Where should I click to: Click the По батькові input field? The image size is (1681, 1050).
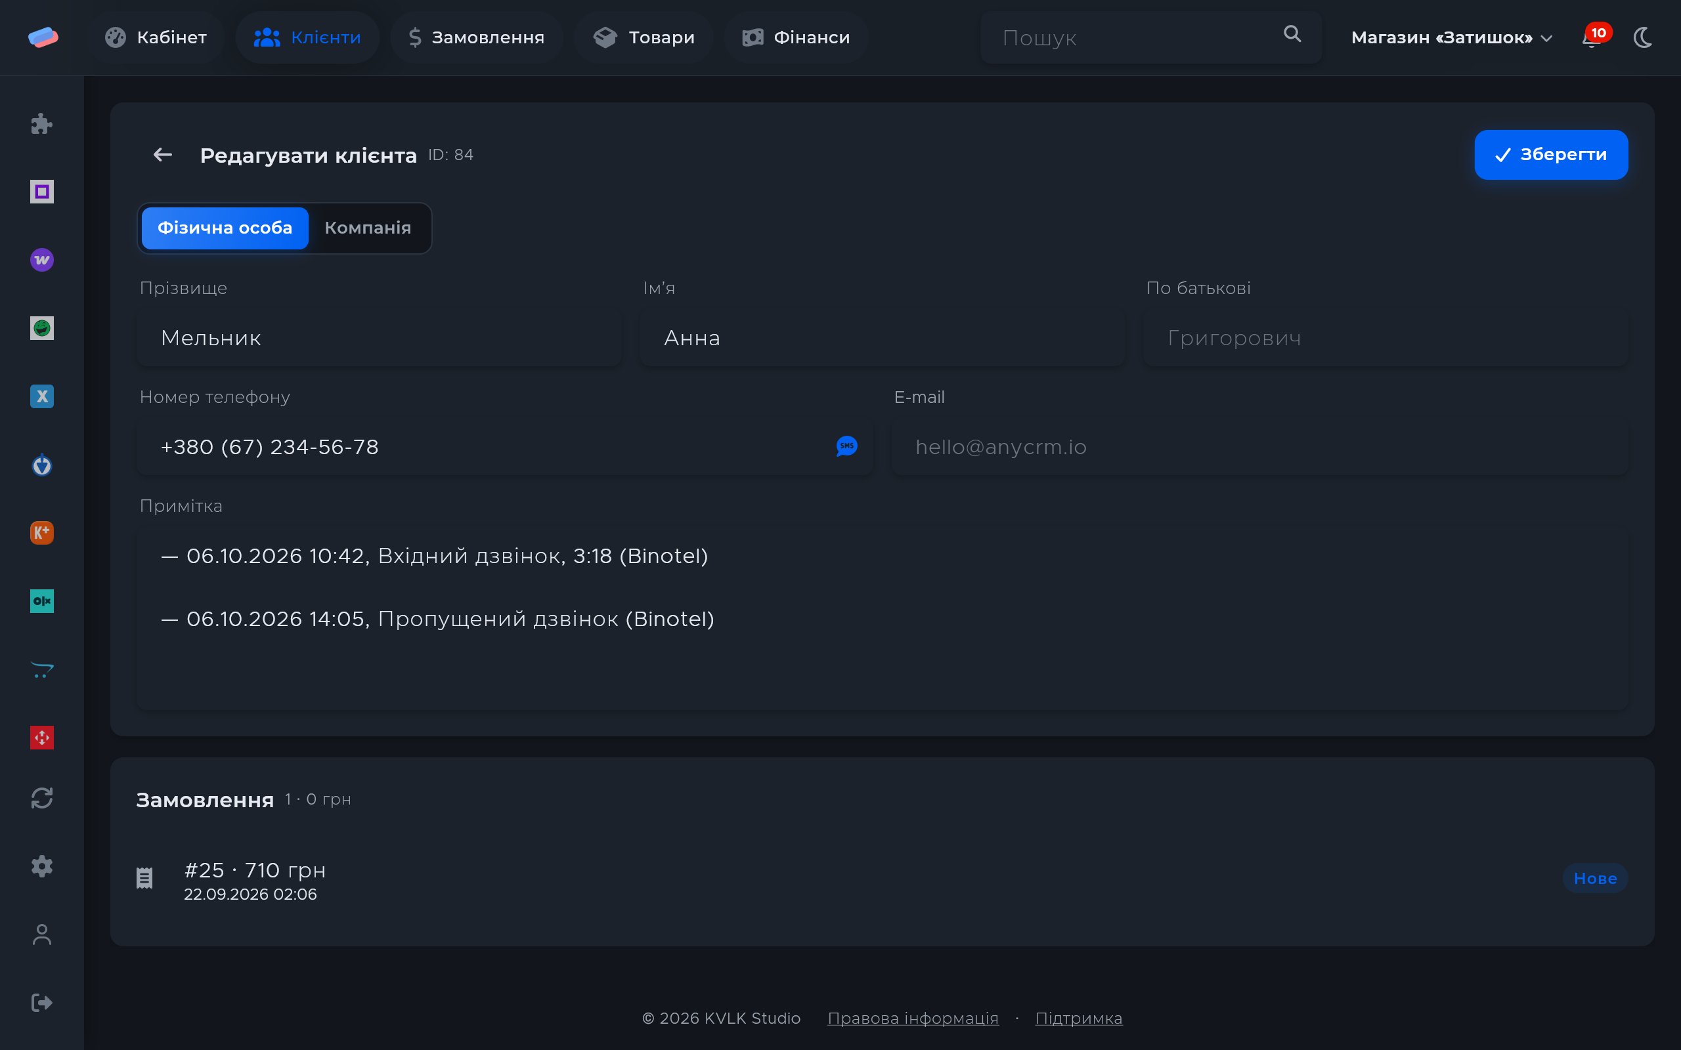pyautogui.click(x=1385, y=337)
